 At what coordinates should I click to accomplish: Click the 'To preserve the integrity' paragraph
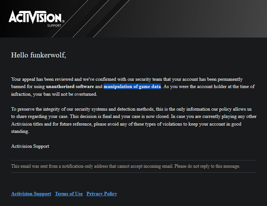point(133,120)
